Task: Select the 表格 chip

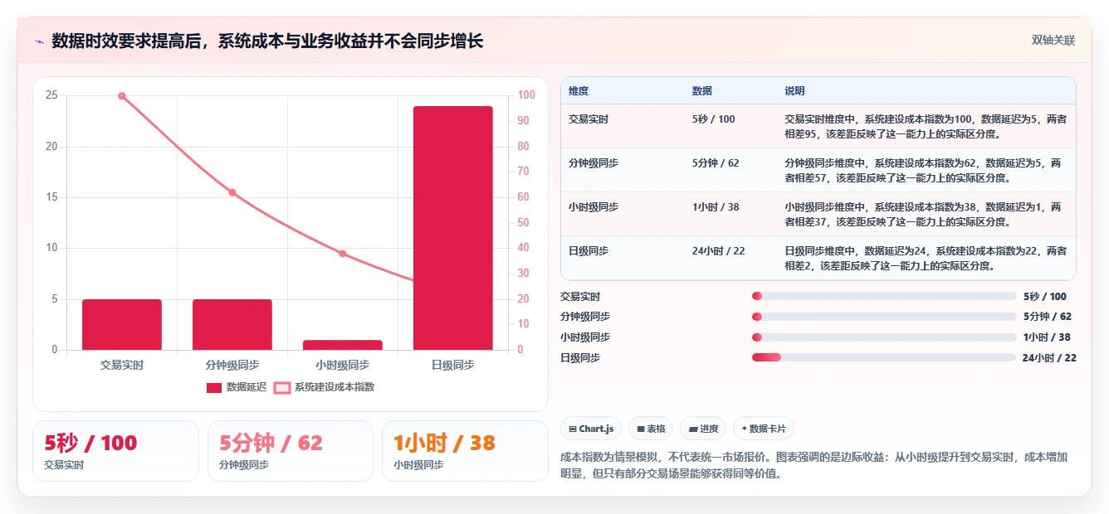Action: tap(652, 429)
